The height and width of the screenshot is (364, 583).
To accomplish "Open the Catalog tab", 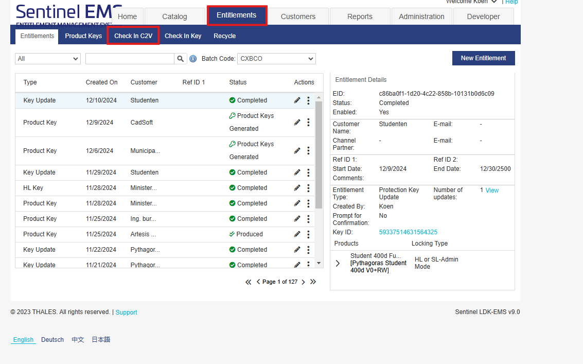I will [x=174, y=16].
